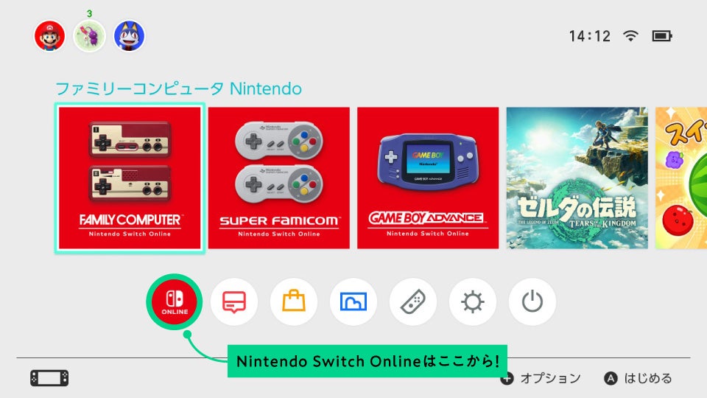Viewport: 707px width, 398px height.
Task: Click the オプション button
Action: pos(541,378)
